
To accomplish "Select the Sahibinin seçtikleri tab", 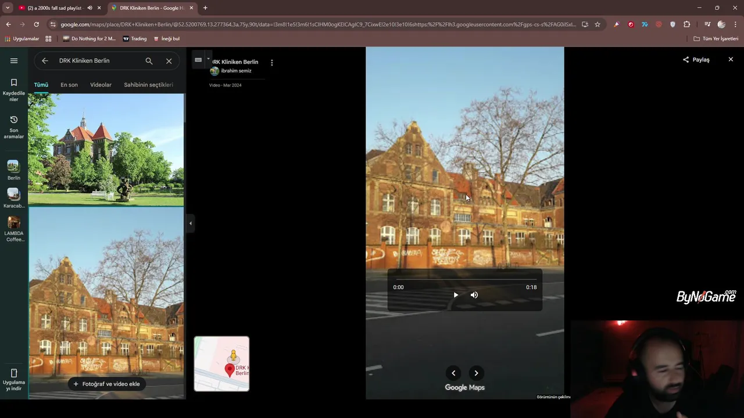I will (148, 85).
